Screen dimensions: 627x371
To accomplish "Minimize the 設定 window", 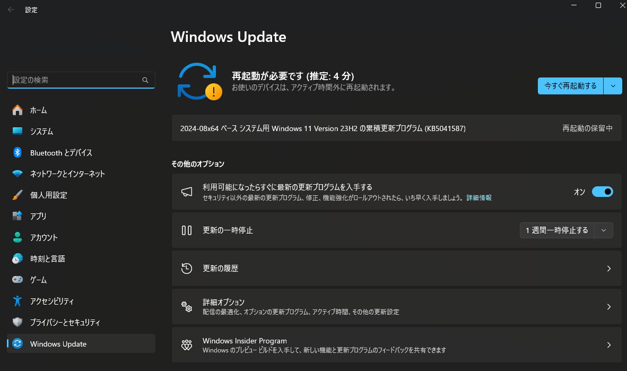I will tap(574, 5).
